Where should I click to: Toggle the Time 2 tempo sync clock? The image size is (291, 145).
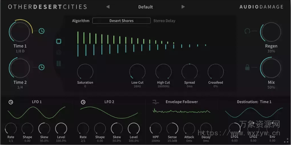[42, 67]
